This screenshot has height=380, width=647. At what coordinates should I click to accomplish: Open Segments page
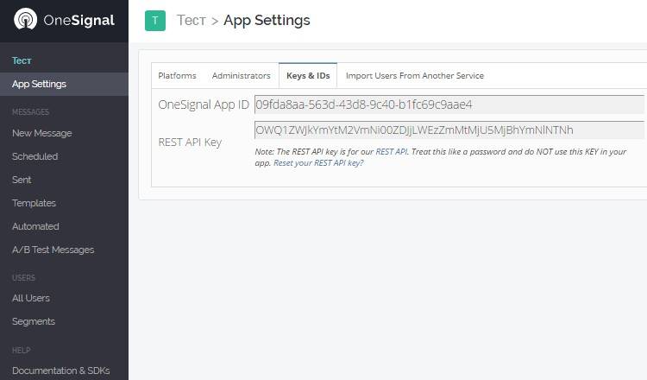pos(34,321)
